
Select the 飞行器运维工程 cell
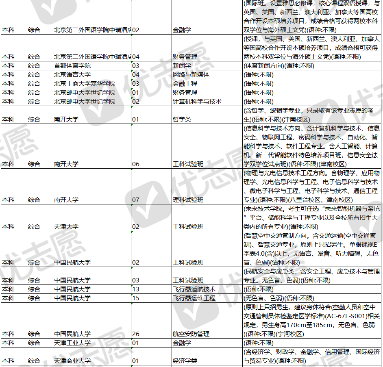(194, 298)
